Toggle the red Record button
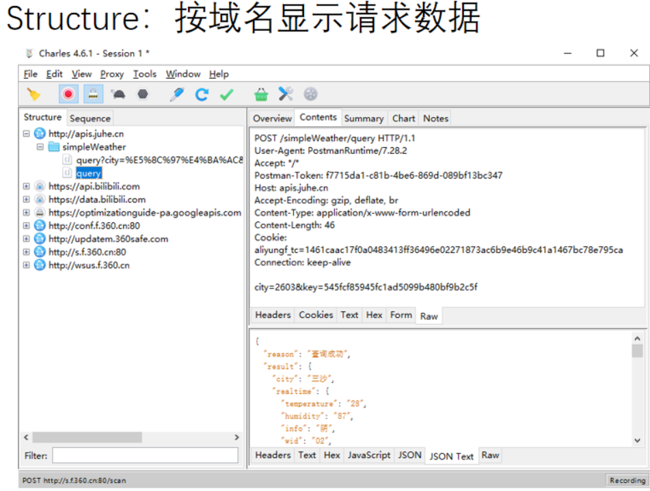This screenshot has width=650, height=491. pos(68,94)
